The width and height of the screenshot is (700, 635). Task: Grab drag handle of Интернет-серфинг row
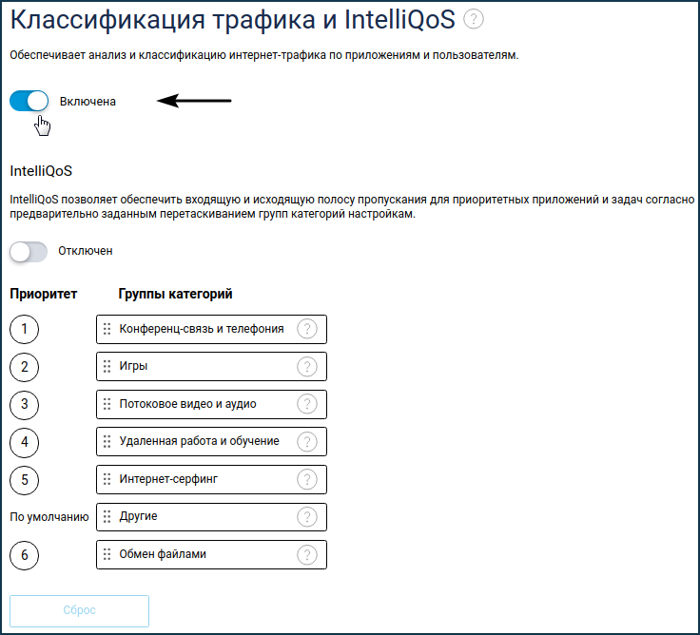click(107, 479)
